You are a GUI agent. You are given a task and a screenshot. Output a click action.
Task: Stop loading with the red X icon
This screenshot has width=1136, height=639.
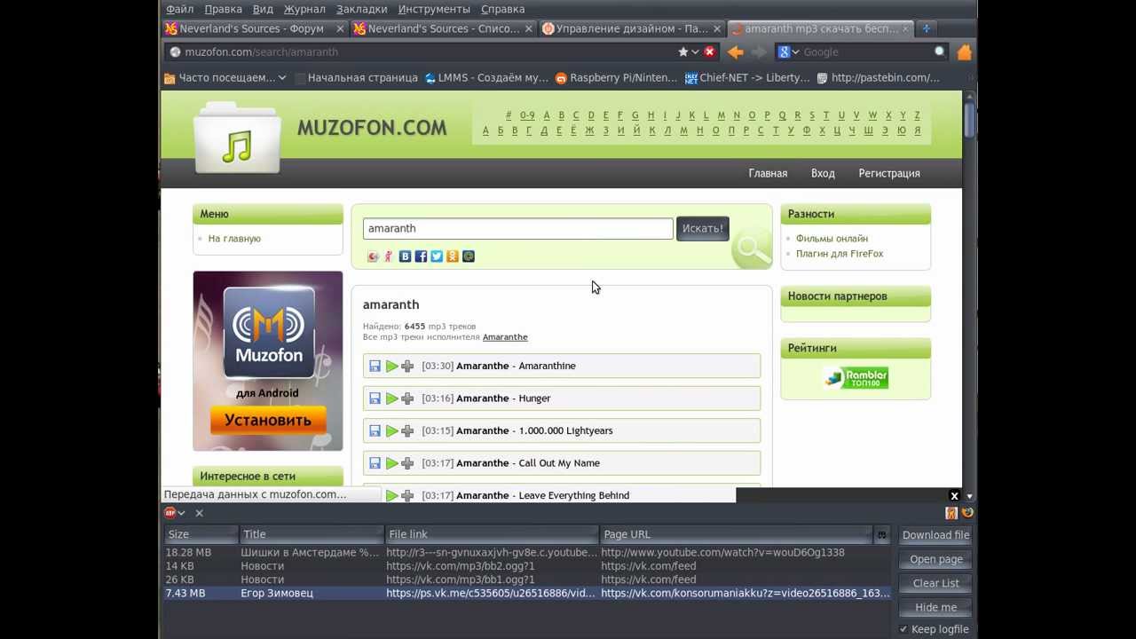[x=709, y=52]
